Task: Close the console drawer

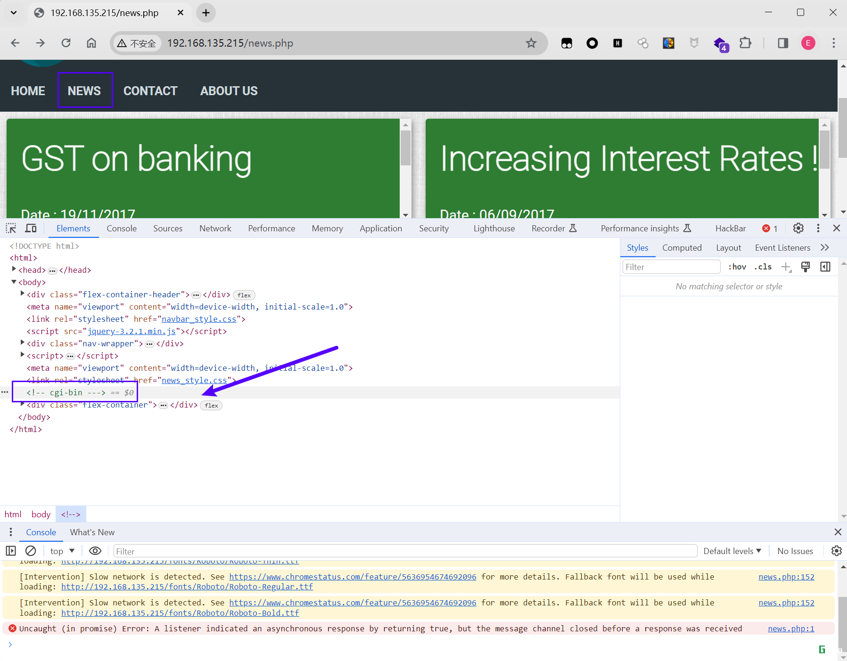Action: click(838, 532)
